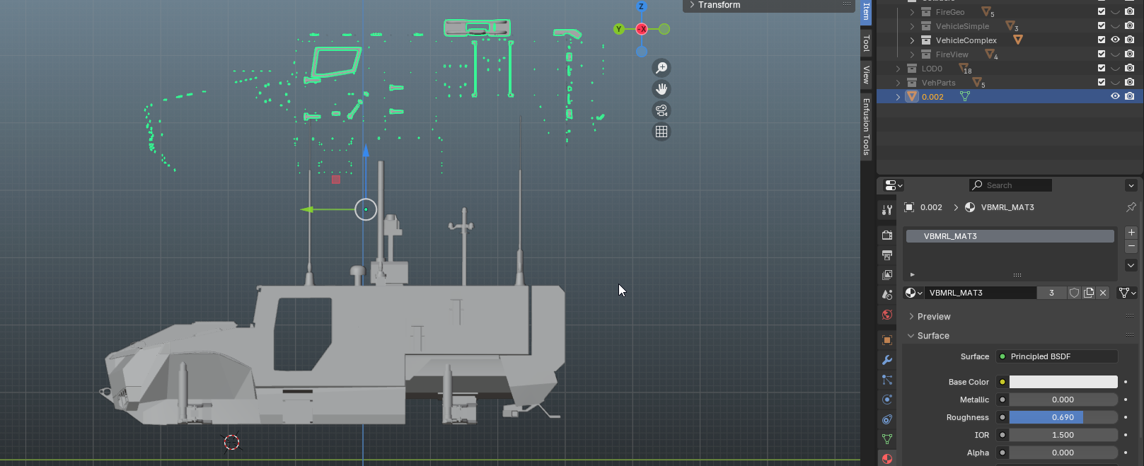Click the viewport zoom magnifier icon
The height and width of the screenshot is (466, 1144).
(661, 68)
